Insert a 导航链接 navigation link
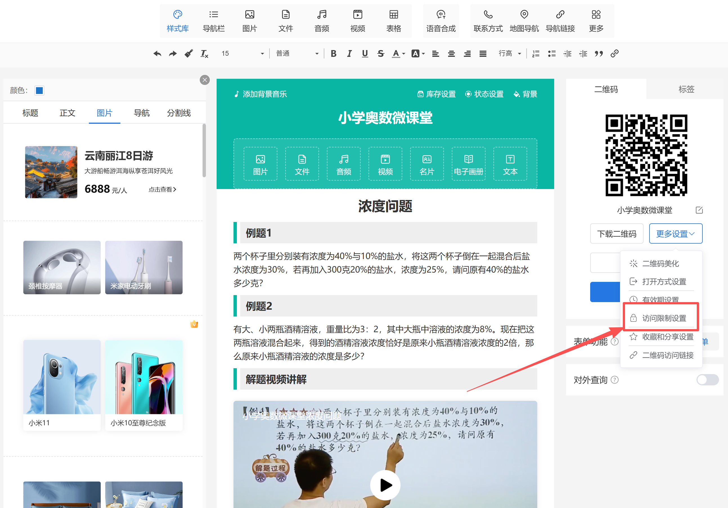 click(560, 21)
